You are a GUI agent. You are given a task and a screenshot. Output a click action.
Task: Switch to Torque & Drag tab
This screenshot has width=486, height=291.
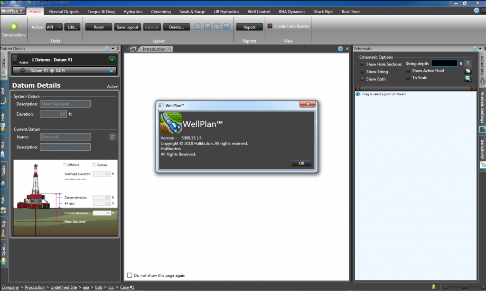coord(101,11)
